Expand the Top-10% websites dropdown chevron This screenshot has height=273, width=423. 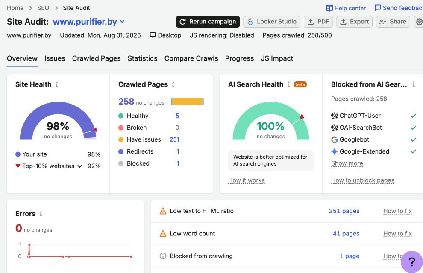pos(79,166)
